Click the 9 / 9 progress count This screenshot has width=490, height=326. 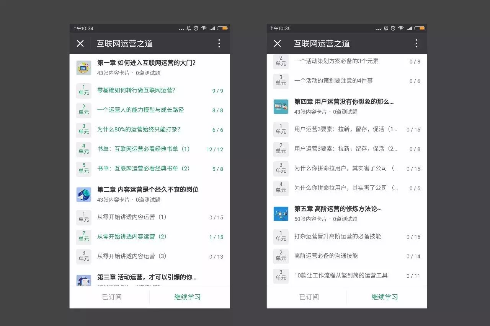(218, 91)
